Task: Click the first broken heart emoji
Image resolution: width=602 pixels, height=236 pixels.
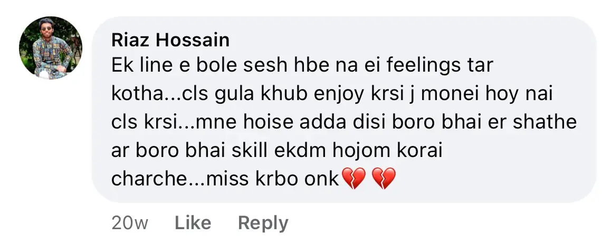Action: 353,179
